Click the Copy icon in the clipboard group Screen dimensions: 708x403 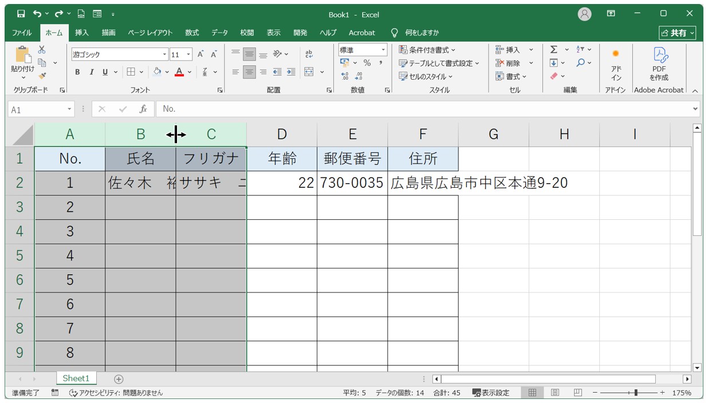click(42, 62)
